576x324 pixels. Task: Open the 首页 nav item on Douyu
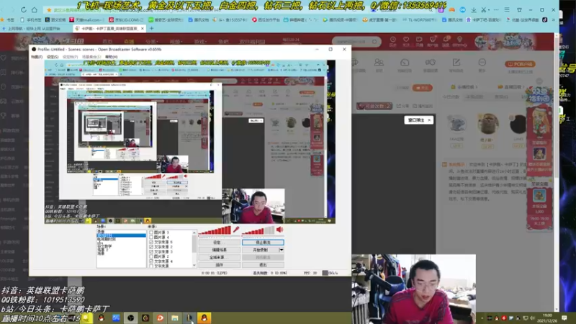point(107,42)
